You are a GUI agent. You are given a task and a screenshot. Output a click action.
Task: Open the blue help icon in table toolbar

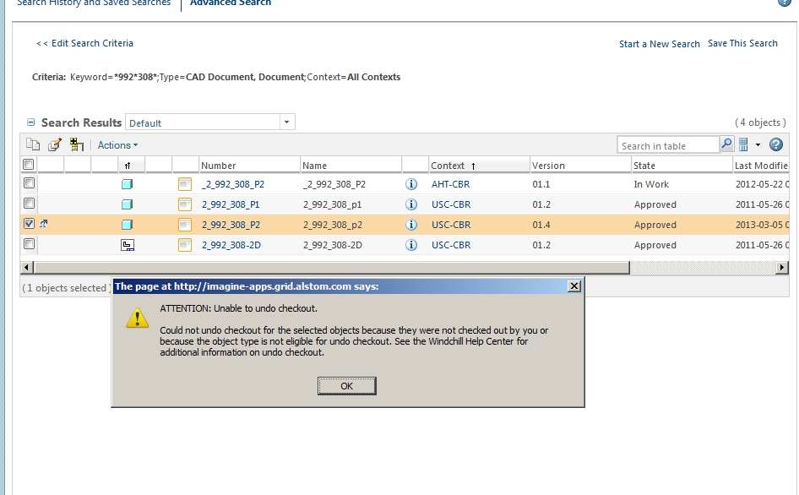point(775,144)
